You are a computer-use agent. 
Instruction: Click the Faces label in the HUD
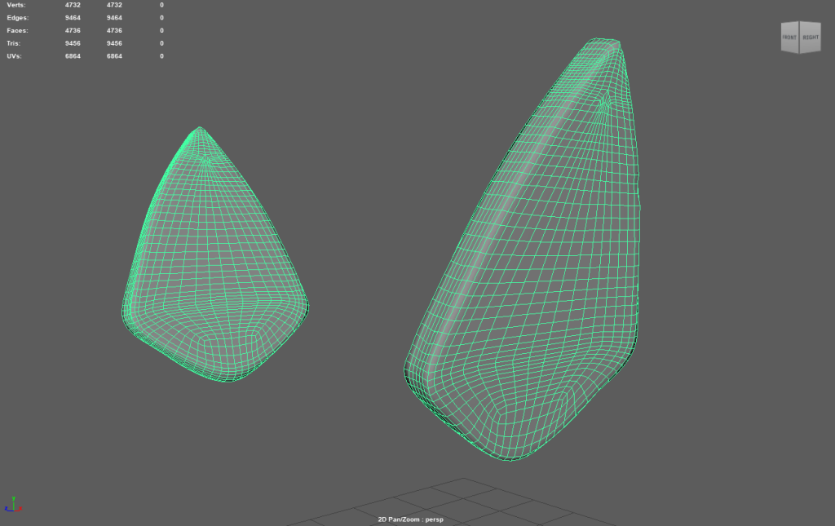tap(18, 30)
